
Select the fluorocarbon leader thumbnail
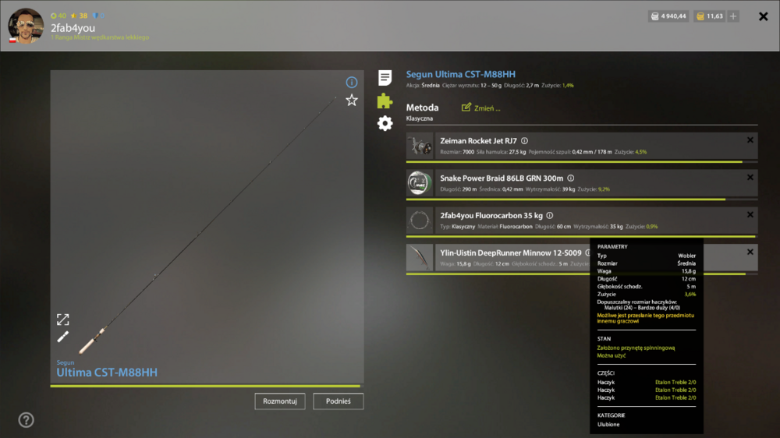tap(420, 221)
